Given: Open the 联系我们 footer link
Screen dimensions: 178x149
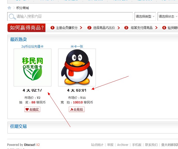Looking at the screenshot, I should 151,145.
